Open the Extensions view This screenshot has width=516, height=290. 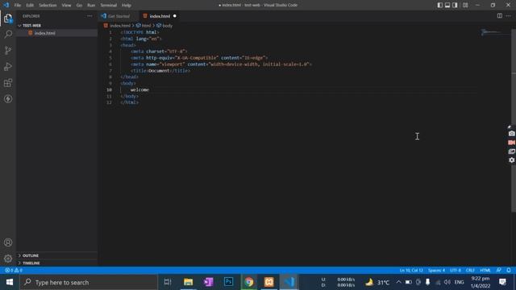click(x=8, y=82)
